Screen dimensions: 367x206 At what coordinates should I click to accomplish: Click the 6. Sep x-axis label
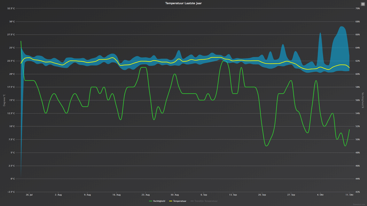[x=204, y=195]
